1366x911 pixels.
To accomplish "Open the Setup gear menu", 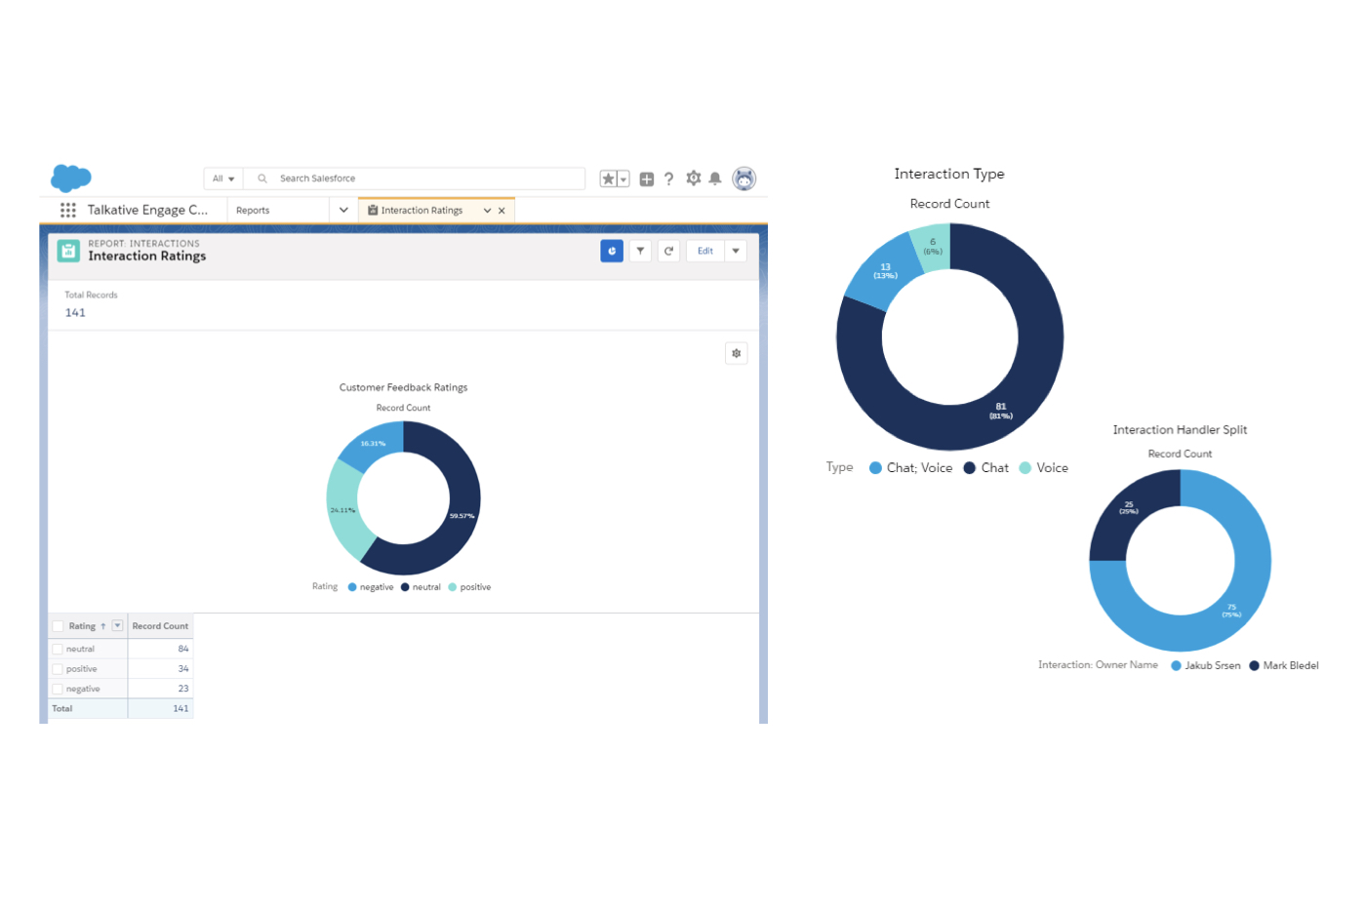I will click(693, 178).
